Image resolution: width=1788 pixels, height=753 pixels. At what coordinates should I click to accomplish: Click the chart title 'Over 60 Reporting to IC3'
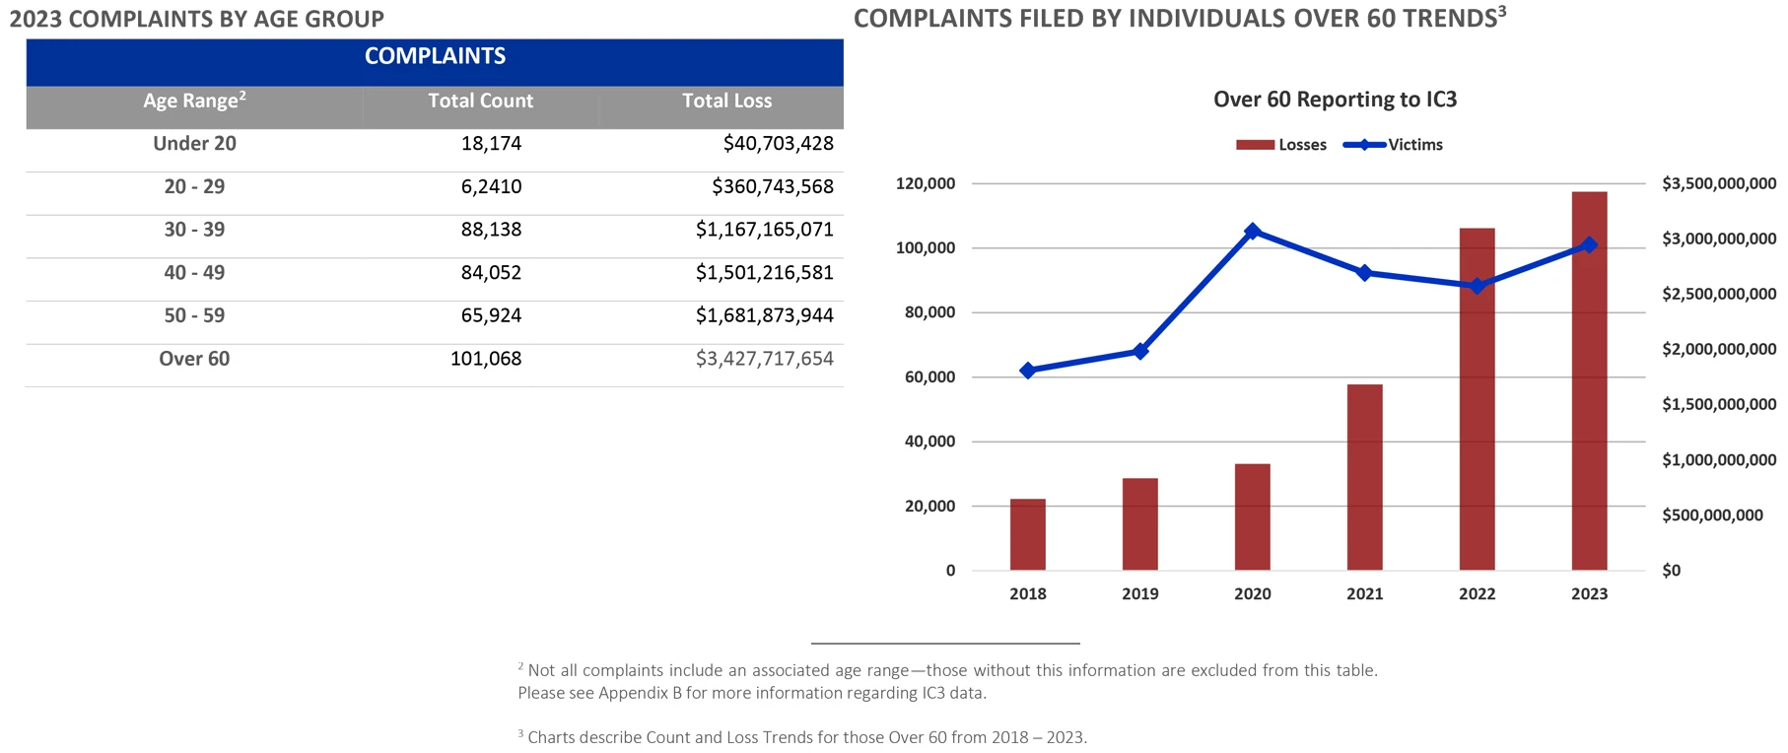click(1335, 100)
